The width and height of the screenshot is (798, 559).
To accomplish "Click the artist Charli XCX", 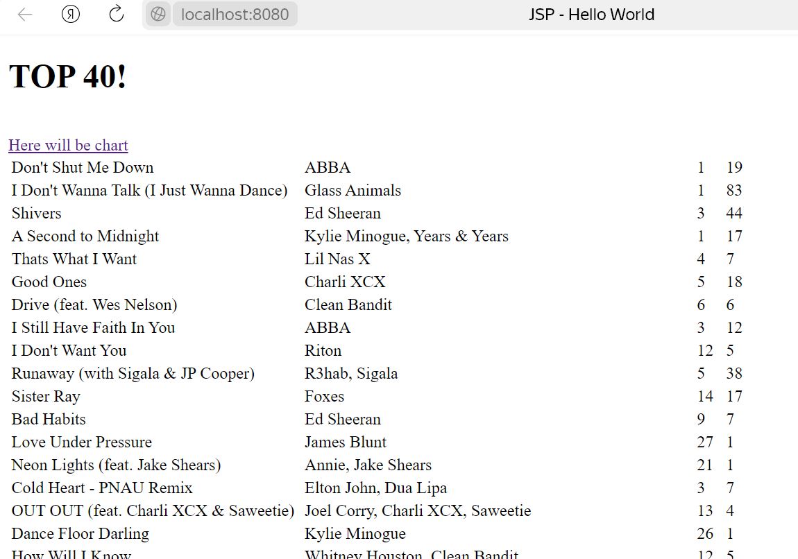I will pos(345,282).
